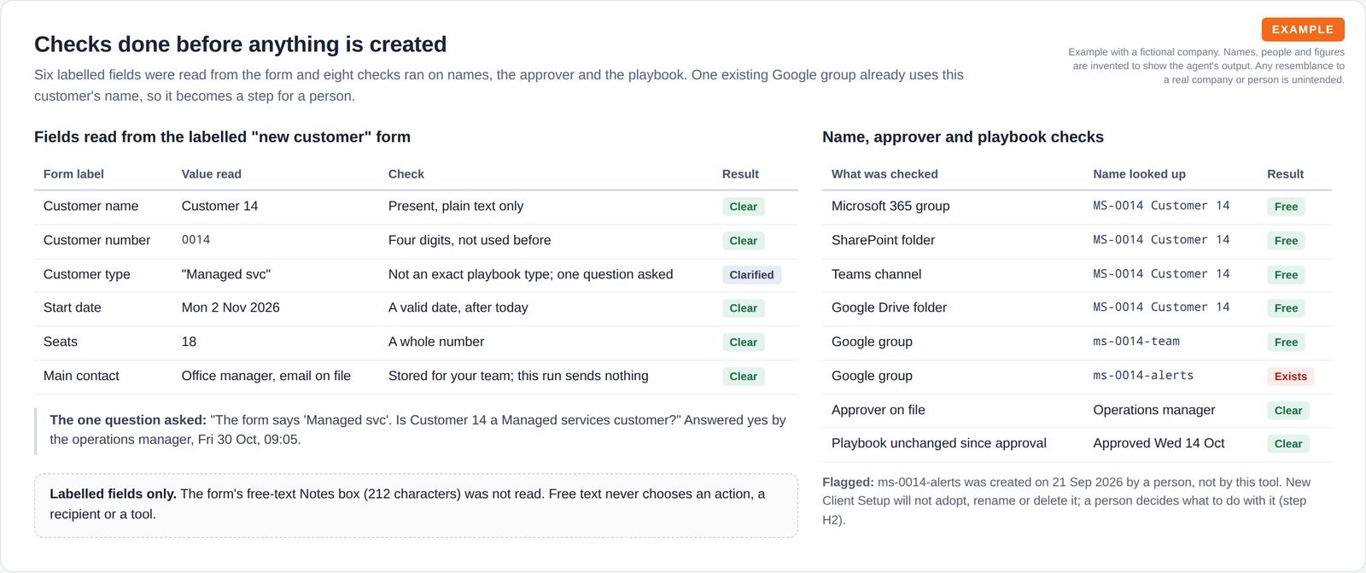The height and width of the screenshot is (573, 1366).
Task: Click 'Office manager, email on file' value
Action: tap(266, 376)
